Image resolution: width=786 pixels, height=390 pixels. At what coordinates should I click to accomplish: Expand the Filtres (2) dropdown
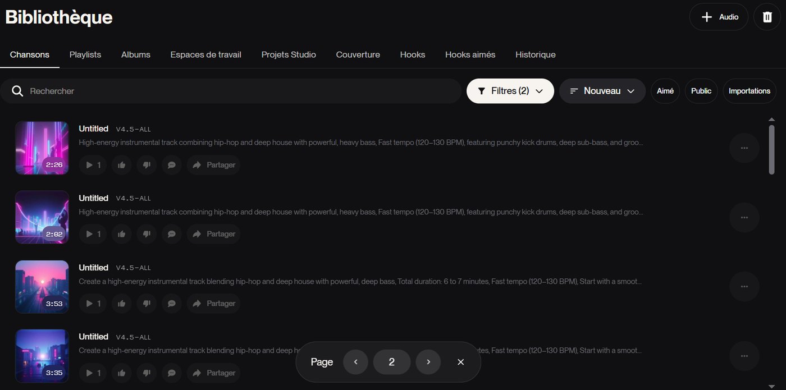[510, 91]
